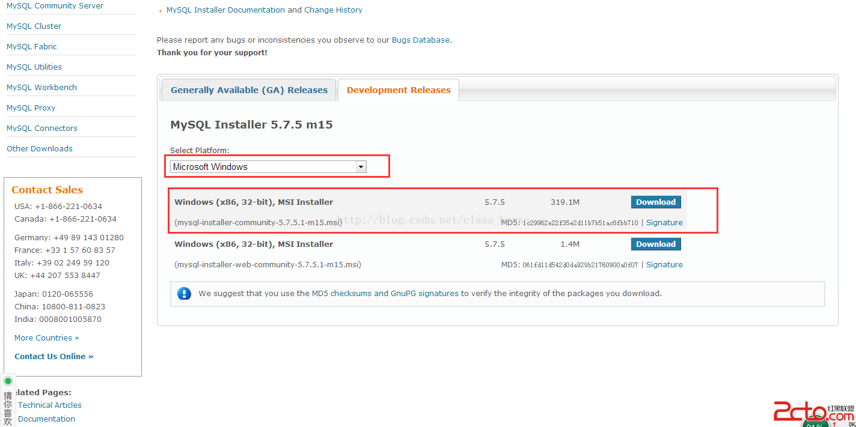Download the 1.4M web-community installer
Image resolution: width=856 pixels, height=427 pixels.
point(656,244)
